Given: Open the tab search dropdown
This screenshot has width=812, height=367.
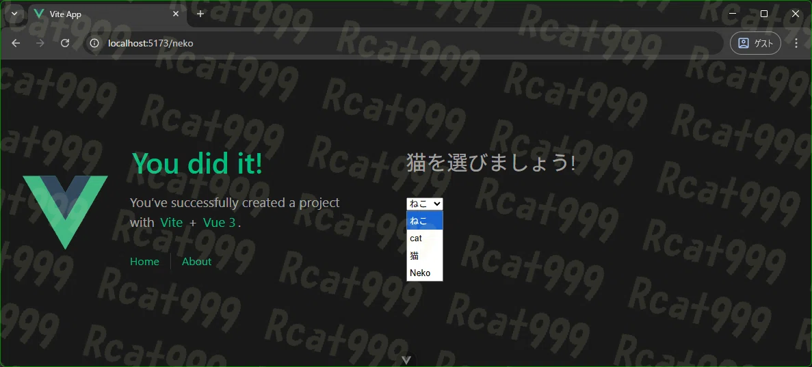Looking at the screenshot, I should pyautogui.click(x=14, y=14).
